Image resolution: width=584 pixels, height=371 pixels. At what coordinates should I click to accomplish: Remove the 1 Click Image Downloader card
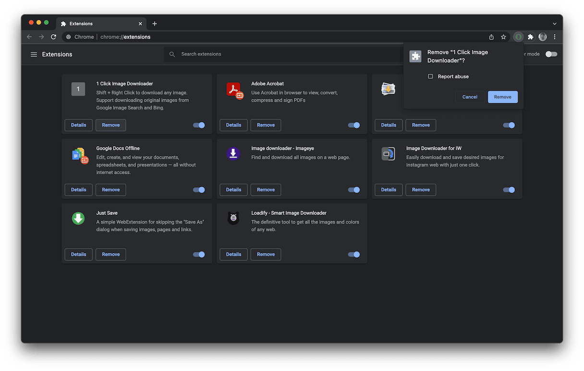click(111, 125)
